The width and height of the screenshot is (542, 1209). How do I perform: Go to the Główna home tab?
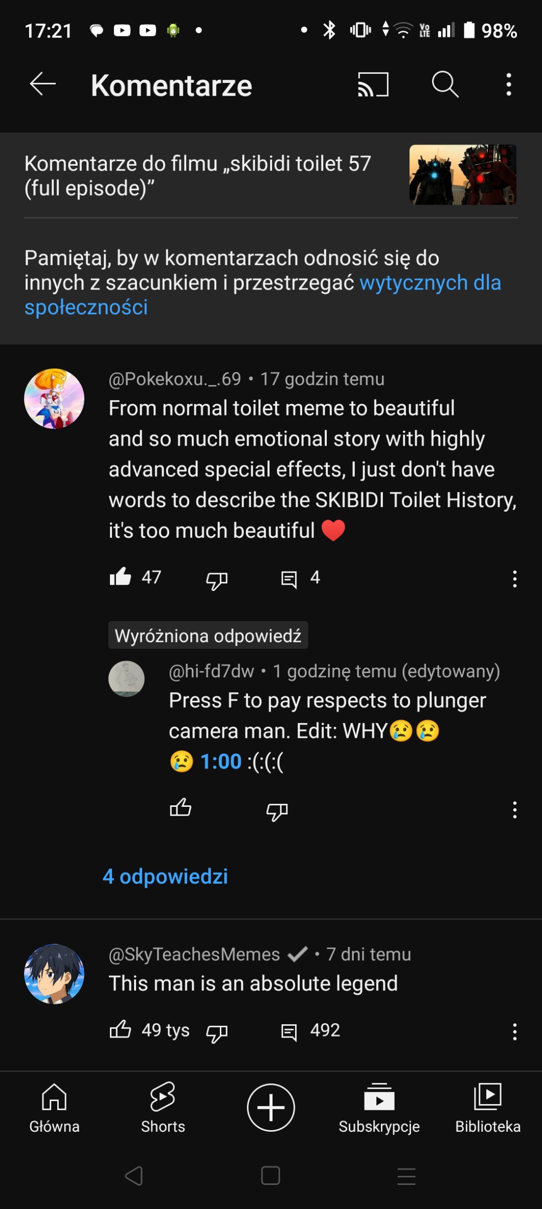point(54,1108)
